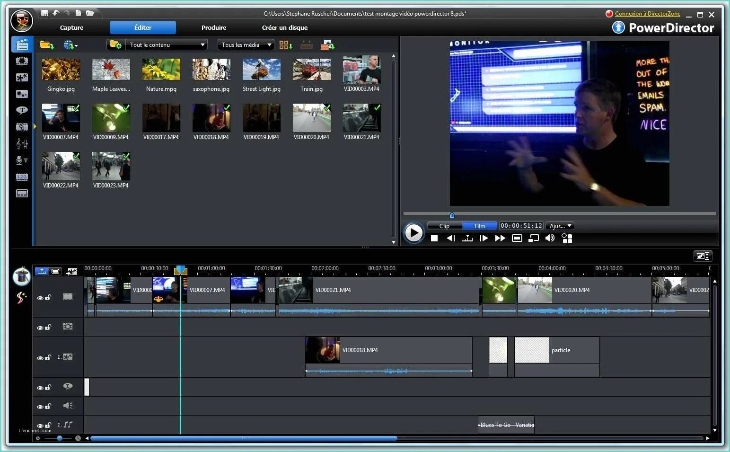Open the Transition Room icon
Viewport: 730px width, 452px height.
click(x=22, y=127)
